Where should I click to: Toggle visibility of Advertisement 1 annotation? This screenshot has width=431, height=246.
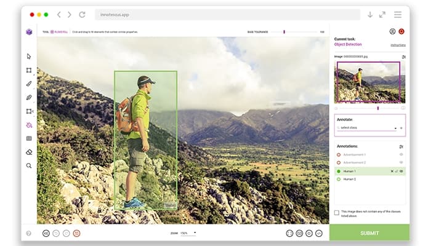click(x=401, y=154)
